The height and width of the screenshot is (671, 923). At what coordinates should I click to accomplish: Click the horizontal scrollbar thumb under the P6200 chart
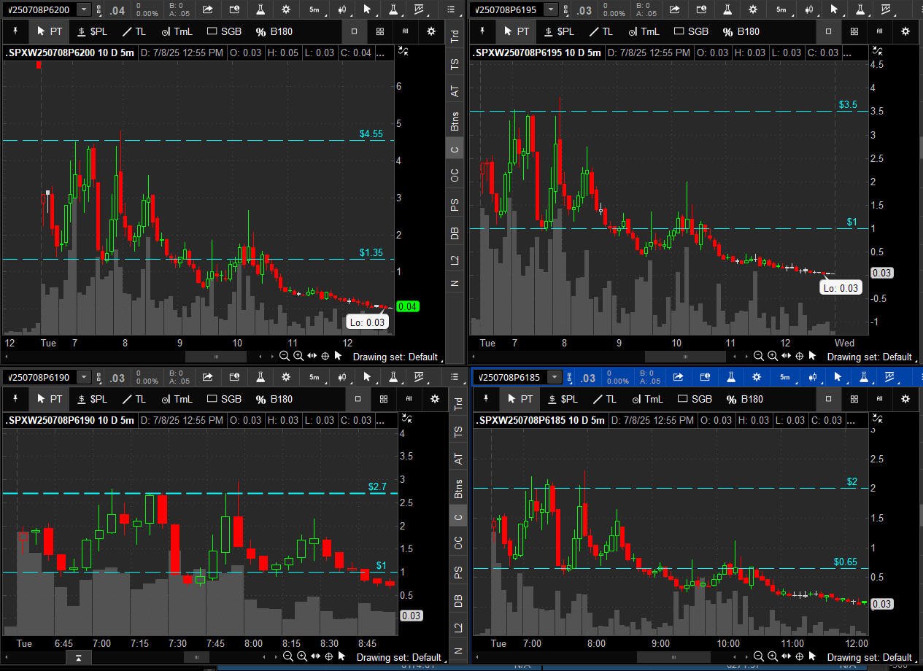click(216, 357)
